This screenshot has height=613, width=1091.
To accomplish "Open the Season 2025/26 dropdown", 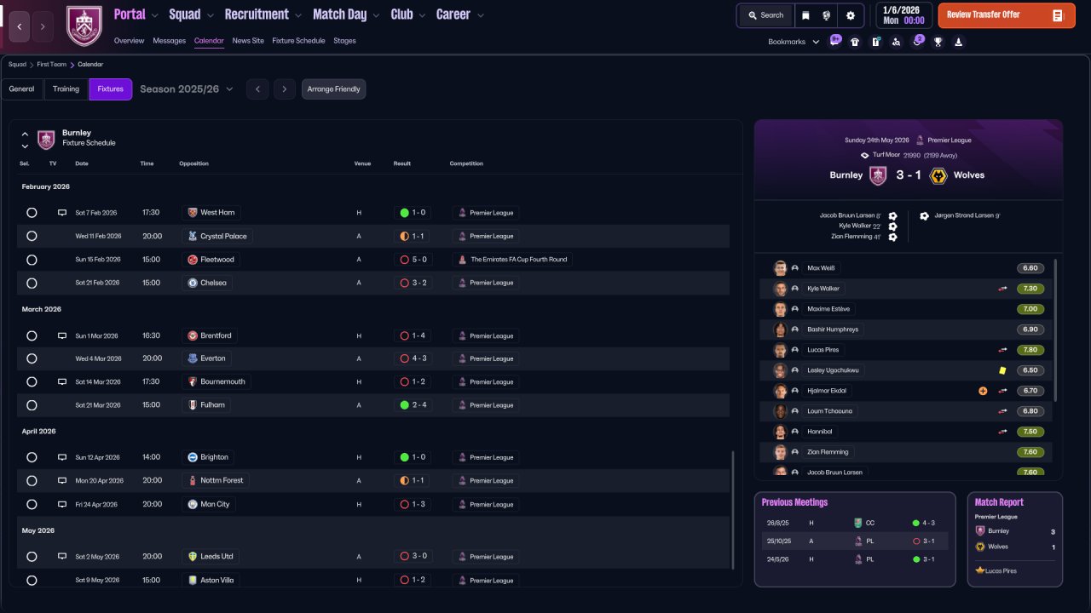I will (x=187, y=89).
